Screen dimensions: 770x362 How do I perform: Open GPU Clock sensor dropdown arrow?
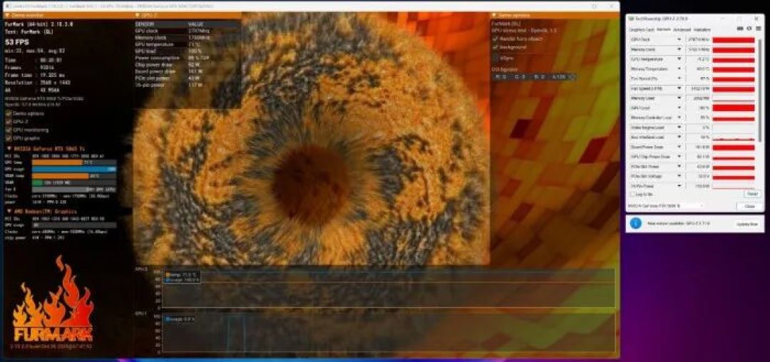[x=679, y=39]
